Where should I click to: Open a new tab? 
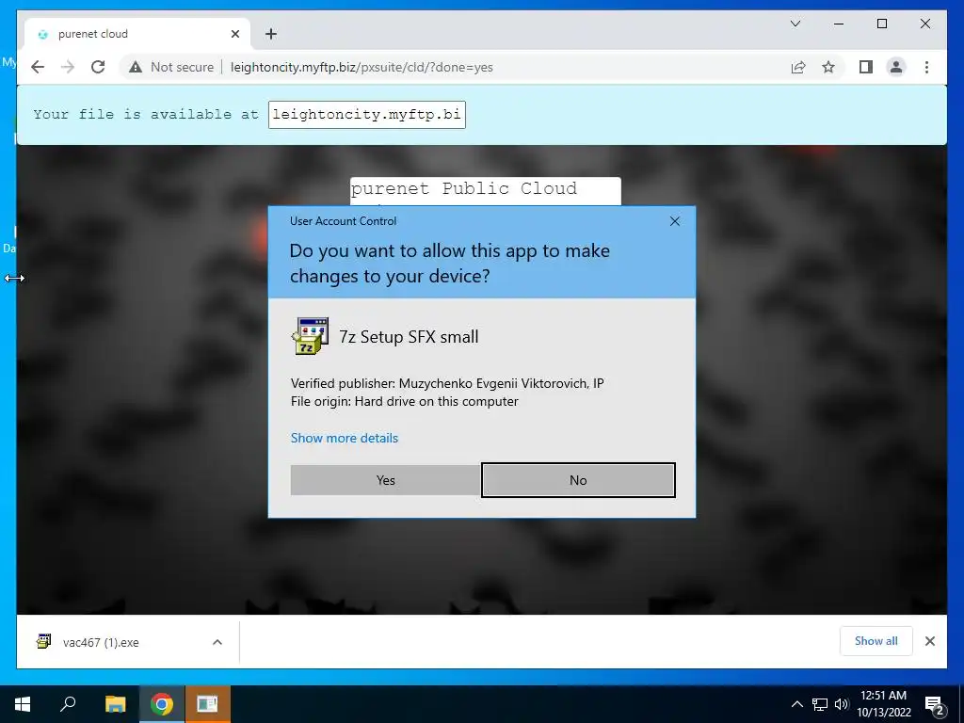[271, 34]
